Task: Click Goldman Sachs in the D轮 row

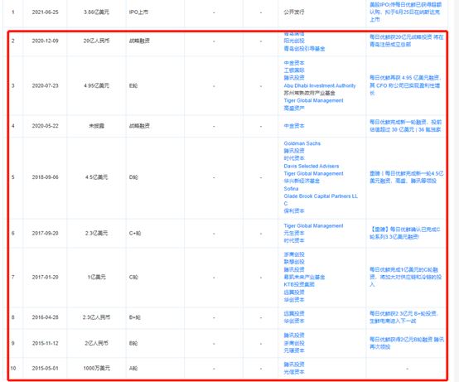Action: [x=302, y=143]
